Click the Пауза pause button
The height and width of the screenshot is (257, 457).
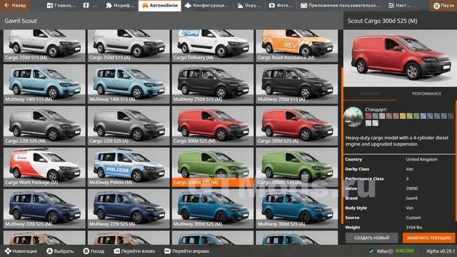(443, 6)
